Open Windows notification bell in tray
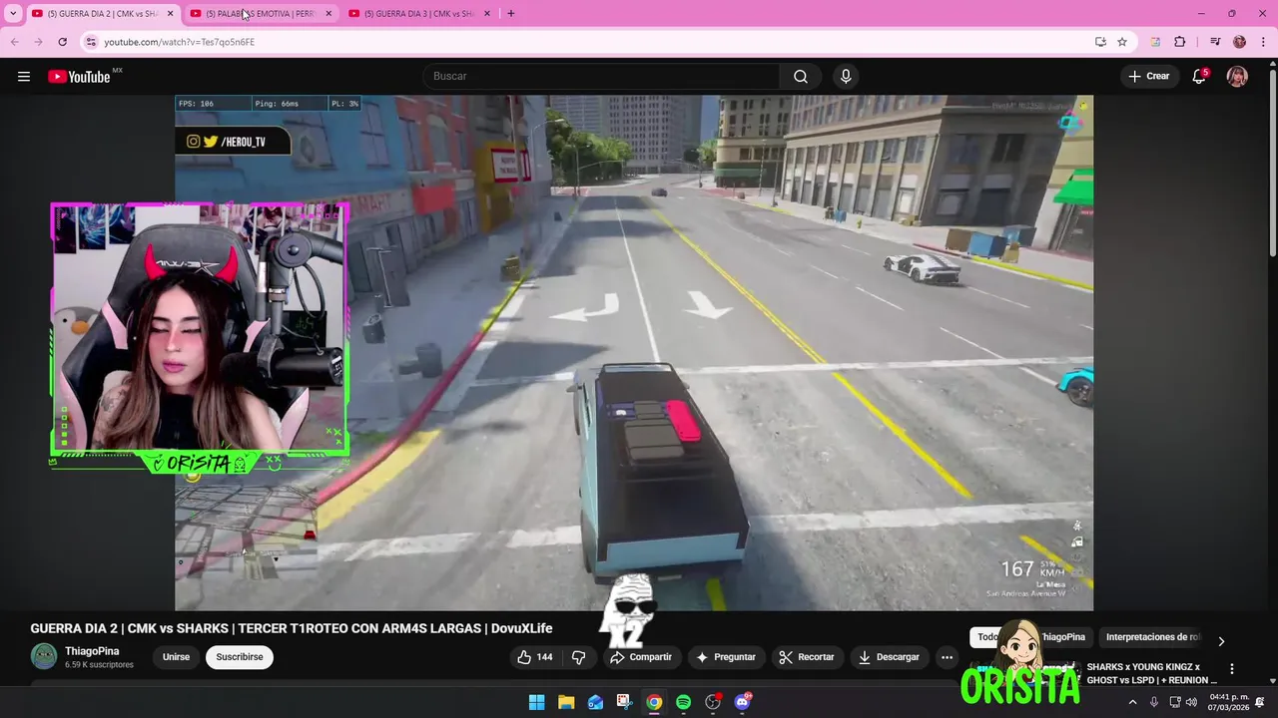Viewport: 1278px width, 718px height. (1261, 702)
